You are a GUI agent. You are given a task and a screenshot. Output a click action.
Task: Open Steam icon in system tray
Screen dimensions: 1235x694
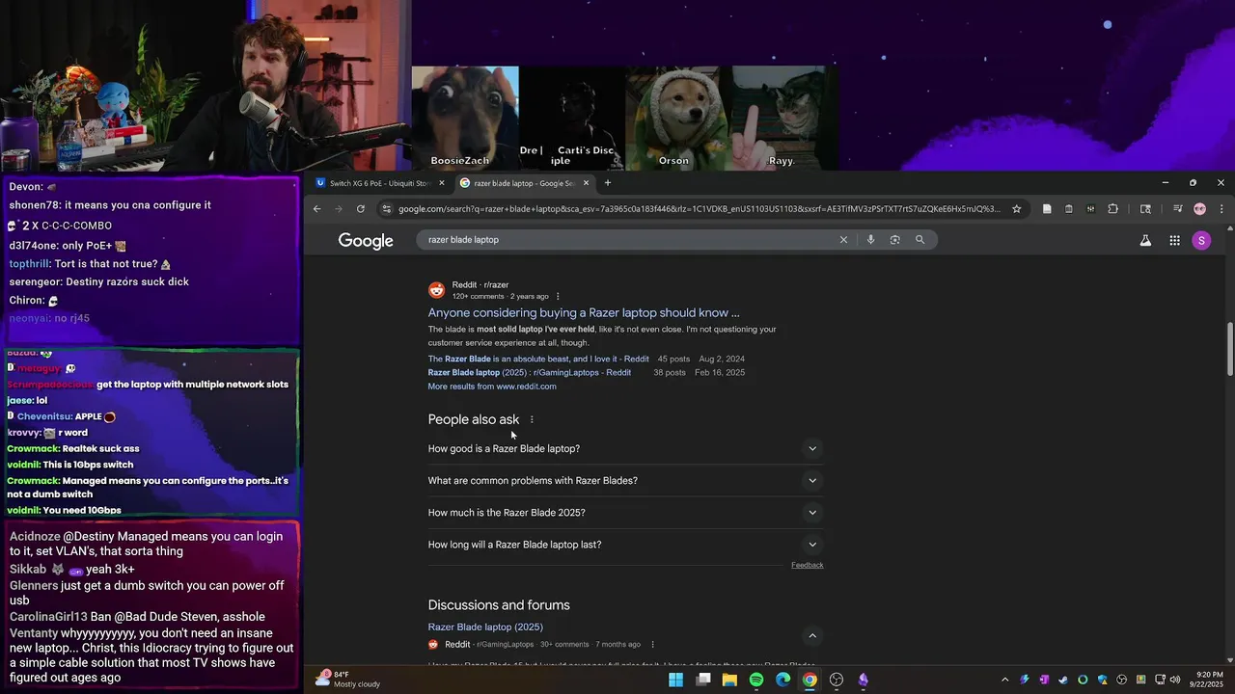tap(1063, 680)
